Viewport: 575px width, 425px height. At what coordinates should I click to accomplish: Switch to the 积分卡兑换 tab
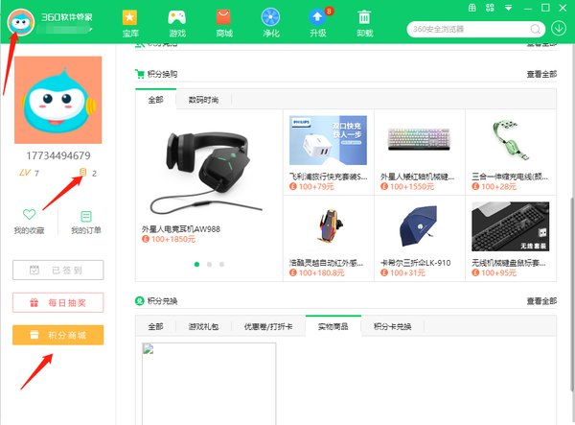point(392,326)
